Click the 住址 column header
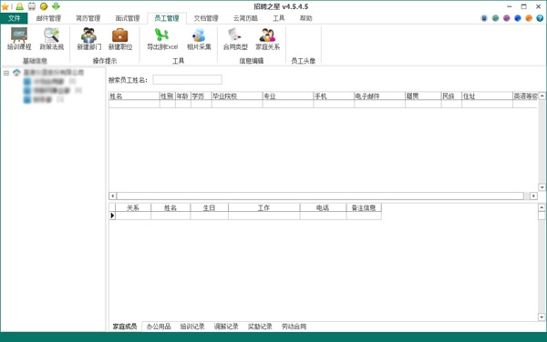 pos(487,96)
